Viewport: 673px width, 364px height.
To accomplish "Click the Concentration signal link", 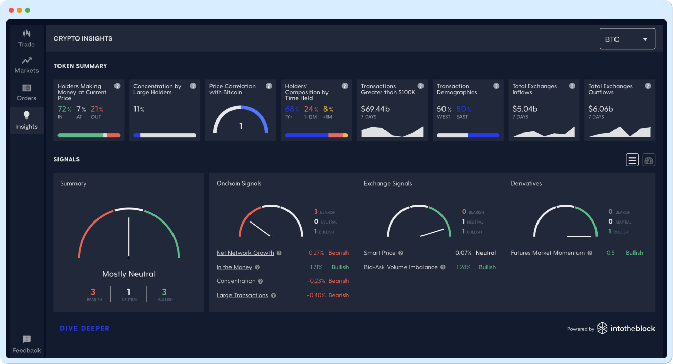I will (x=236, y=281).
